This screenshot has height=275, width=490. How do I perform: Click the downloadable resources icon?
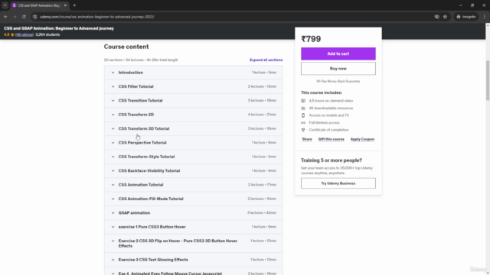pyautogui.click(x=303, y=108)
